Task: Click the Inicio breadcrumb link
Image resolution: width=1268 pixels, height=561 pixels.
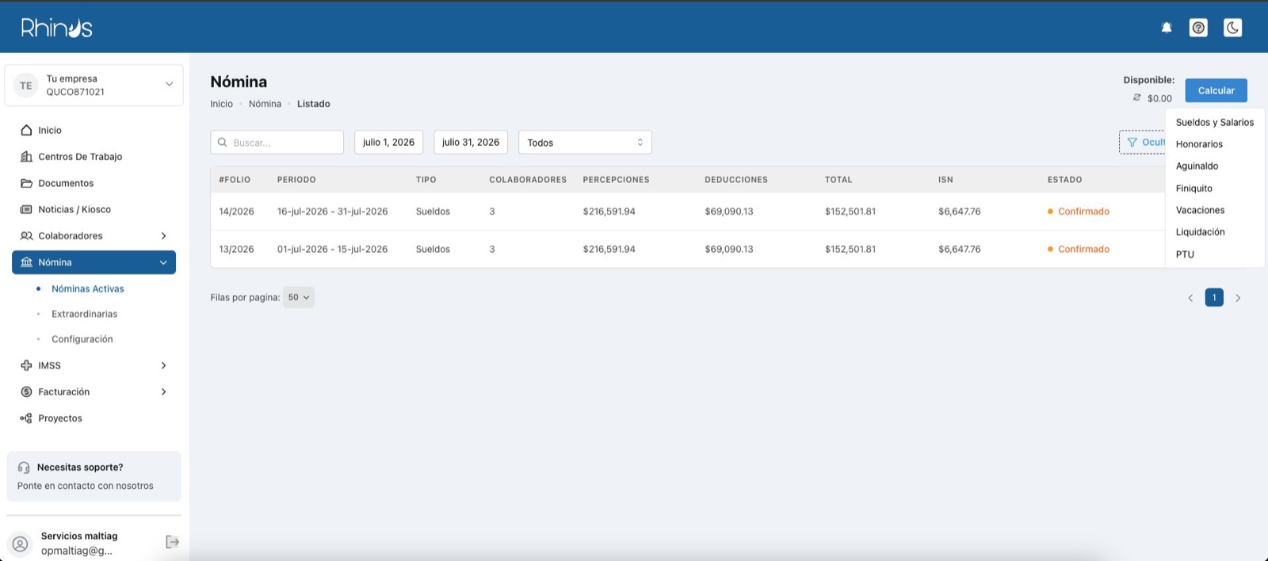Action: (221, 104)
